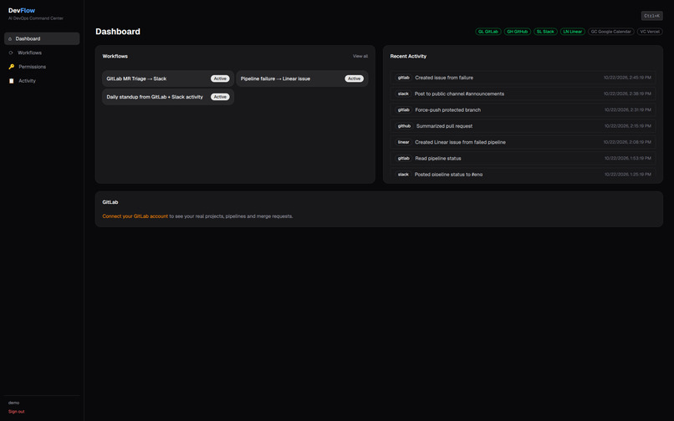Click Active badge on GitLab MR Triage

[x=220, y=79]
